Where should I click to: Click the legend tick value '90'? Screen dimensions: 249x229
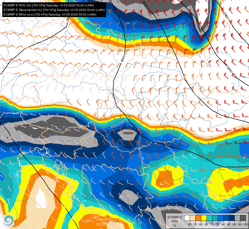click(x=235, y=224)
